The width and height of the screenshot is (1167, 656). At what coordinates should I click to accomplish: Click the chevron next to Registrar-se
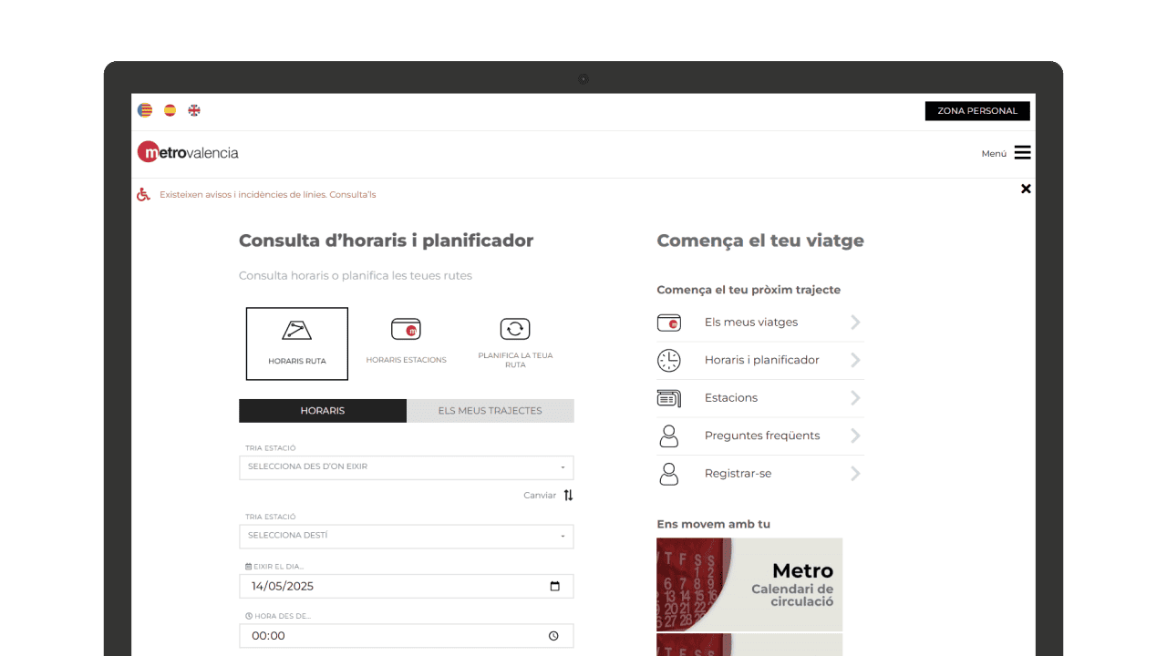pyautogui.click(x=855, y=474)
